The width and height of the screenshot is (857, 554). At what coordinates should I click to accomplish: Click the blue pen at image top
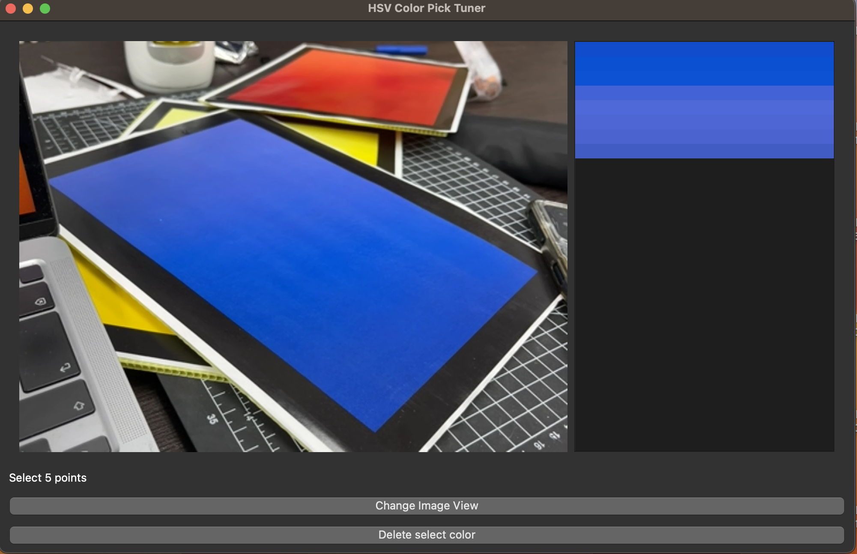401,50
